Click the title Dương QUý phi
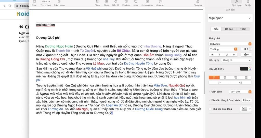 [48, 38]
